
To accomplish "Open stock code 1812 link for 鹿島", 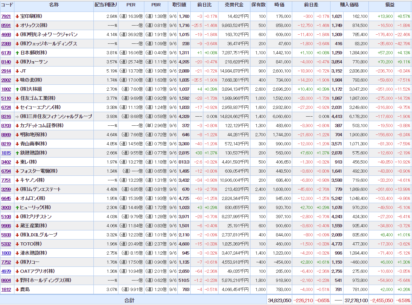I will click(6, 290).
